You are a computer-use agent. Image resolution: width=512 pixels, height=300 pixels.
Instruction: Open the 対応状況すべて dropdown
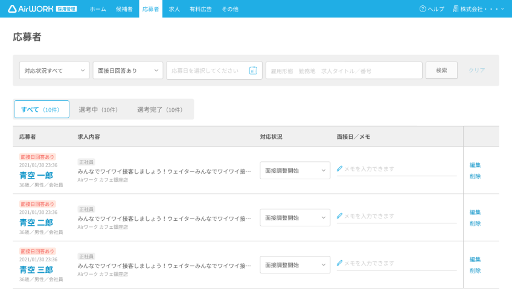tap(54, 71)
